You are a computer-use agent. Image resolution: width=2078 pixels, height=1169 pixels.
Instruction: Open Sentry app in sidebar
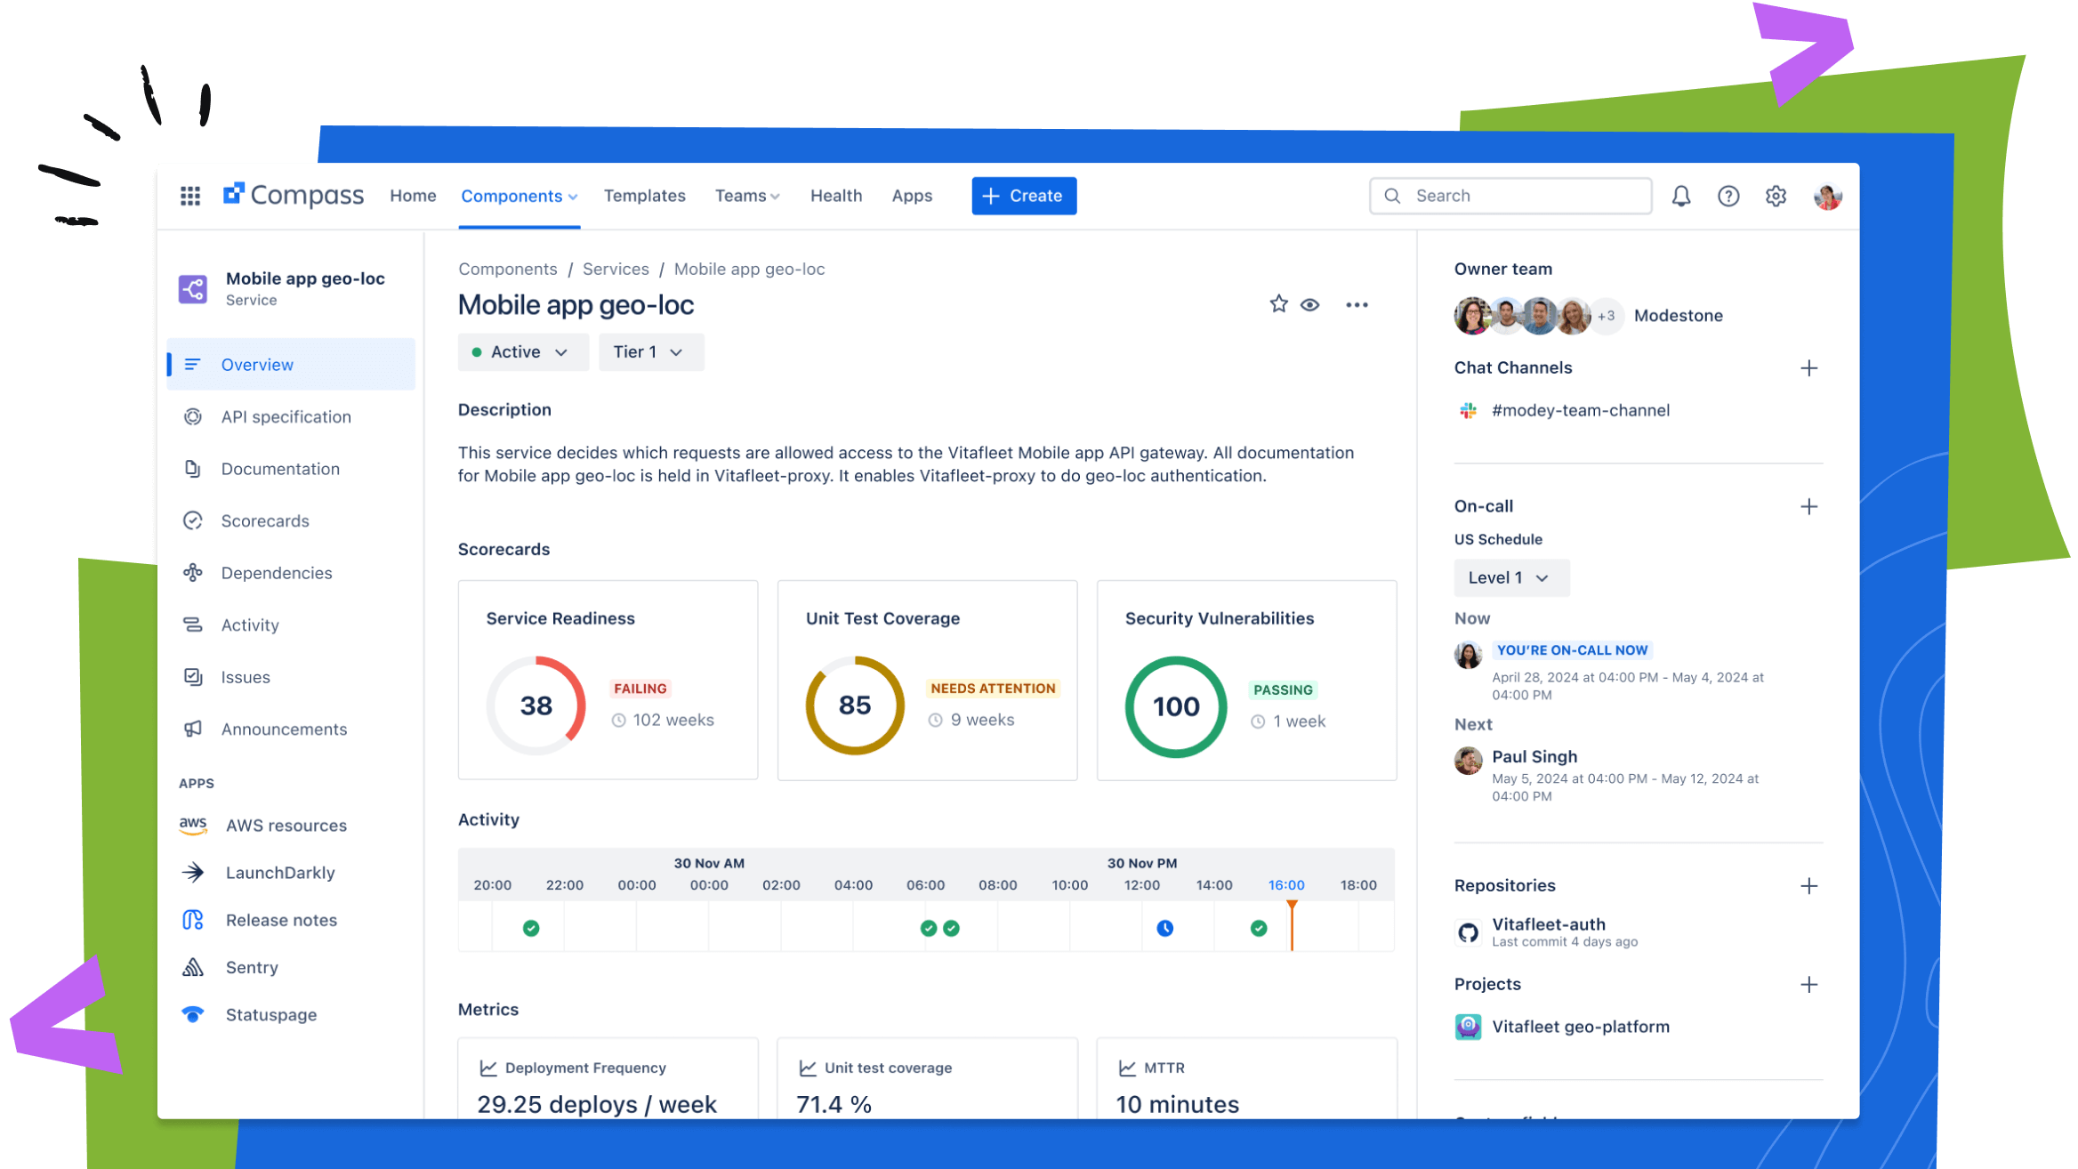click(x=251, y=967)
